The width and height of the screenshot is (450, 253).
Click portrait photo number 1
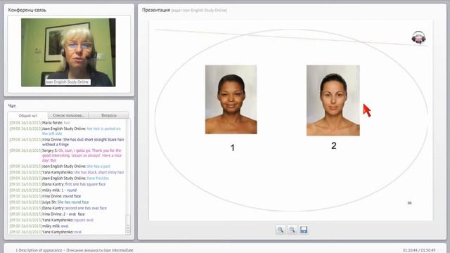point(231,100)
